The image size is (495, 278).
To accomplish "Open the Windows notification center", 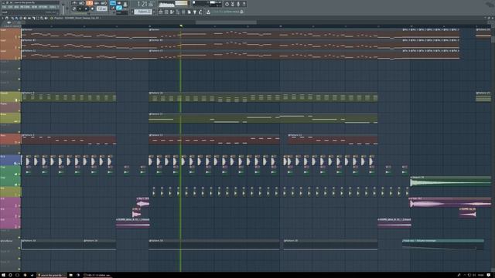I will 489,275.
